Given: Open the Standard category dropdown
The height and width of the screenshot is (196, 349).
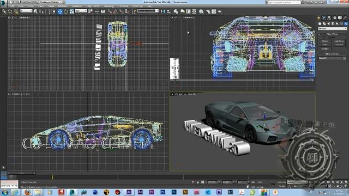Looking at the screenshot, I should [x=332, y=29].
